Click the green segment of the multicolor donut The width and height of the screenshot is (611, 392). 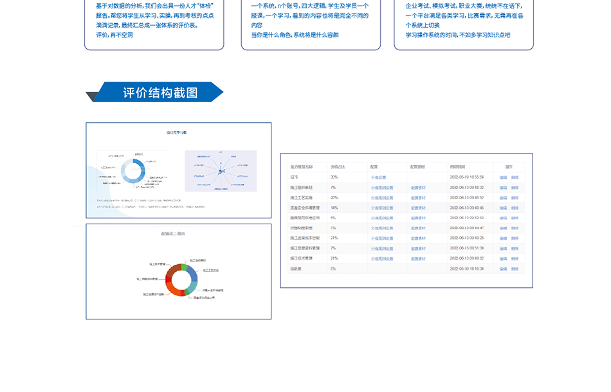click(185, 267)
